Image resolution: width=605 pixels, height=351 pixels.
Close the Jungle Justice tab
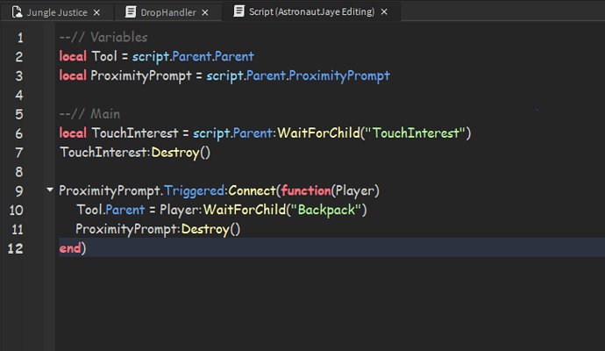96,12
